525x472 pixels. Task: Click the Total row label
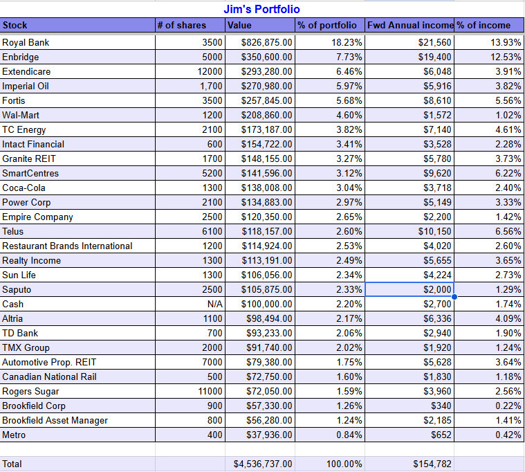pyautogui.click(x=77, y=464)
